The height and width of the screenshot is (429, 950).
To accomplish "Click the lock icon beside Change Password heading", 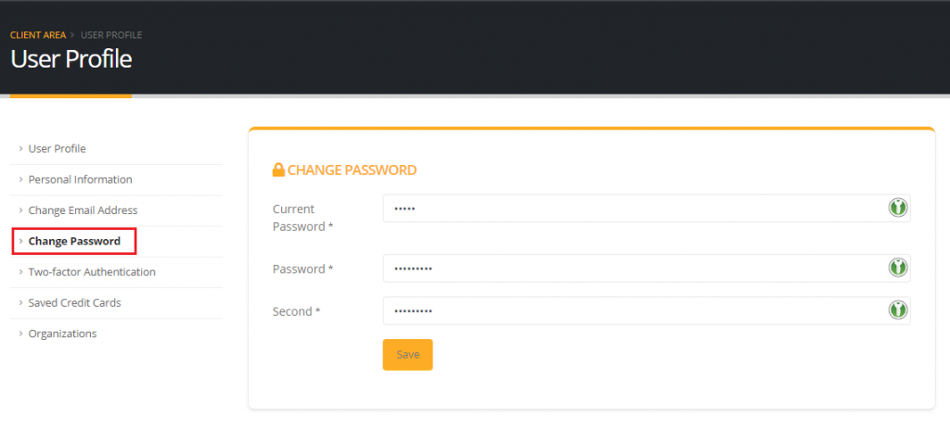I will (x=278, y=170).
